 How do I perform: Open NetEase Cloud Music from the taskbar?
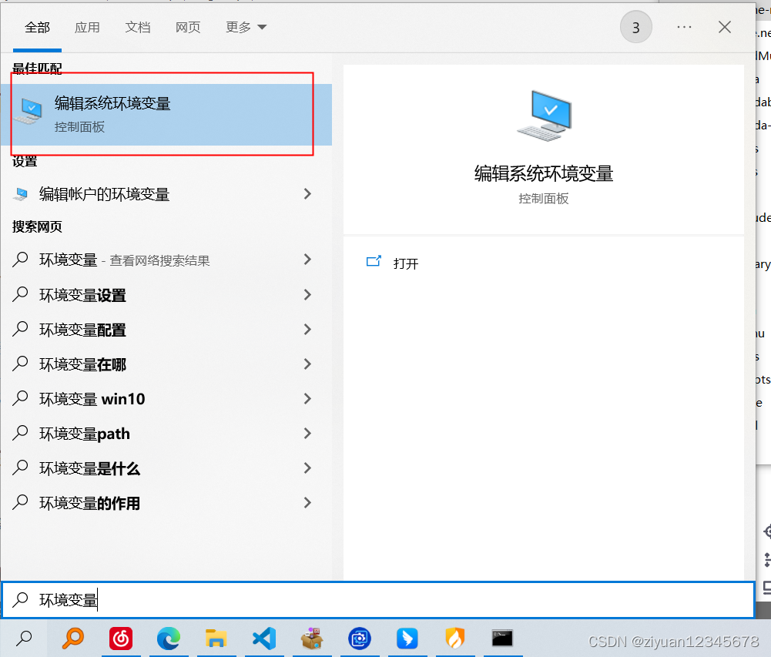121,639
